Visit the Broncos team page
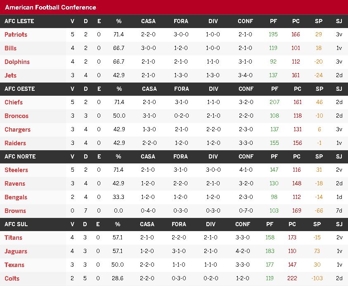 pyautogui.click(x=17, y=116)
